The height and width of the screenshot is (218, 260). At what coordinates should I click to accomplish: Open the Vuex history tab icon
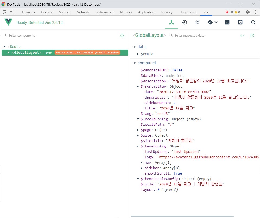pyautogui.click(x=184, y=22)
